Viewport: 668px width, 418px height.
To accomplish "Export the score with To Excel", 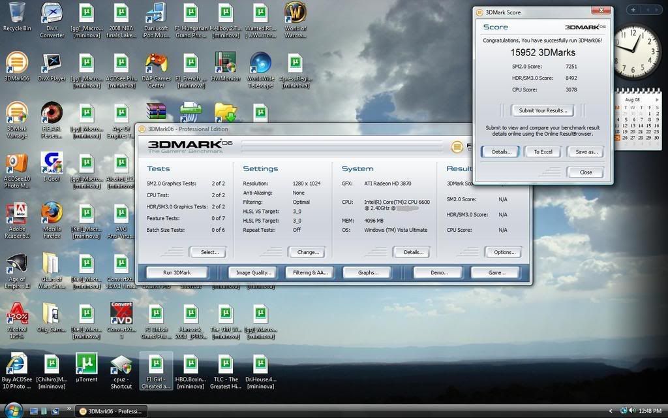I will coord(543,152).
